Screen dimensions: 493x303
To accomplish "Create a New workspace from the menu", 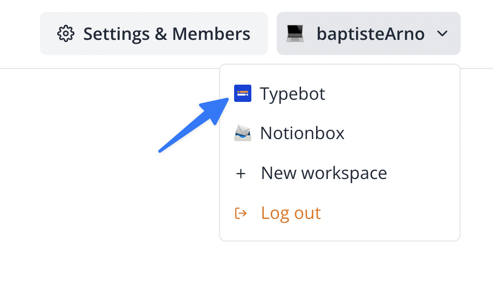I will coord(324,173).
